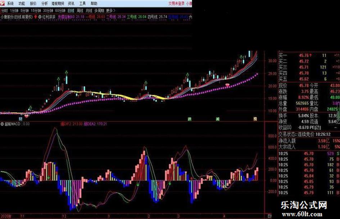
Task: Open the 资讯 menu
Action: [71, 4]
